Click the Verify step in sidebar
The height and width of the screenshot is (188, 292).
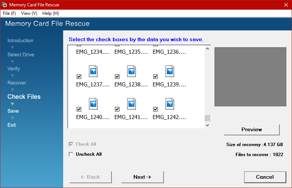(14, 69)
